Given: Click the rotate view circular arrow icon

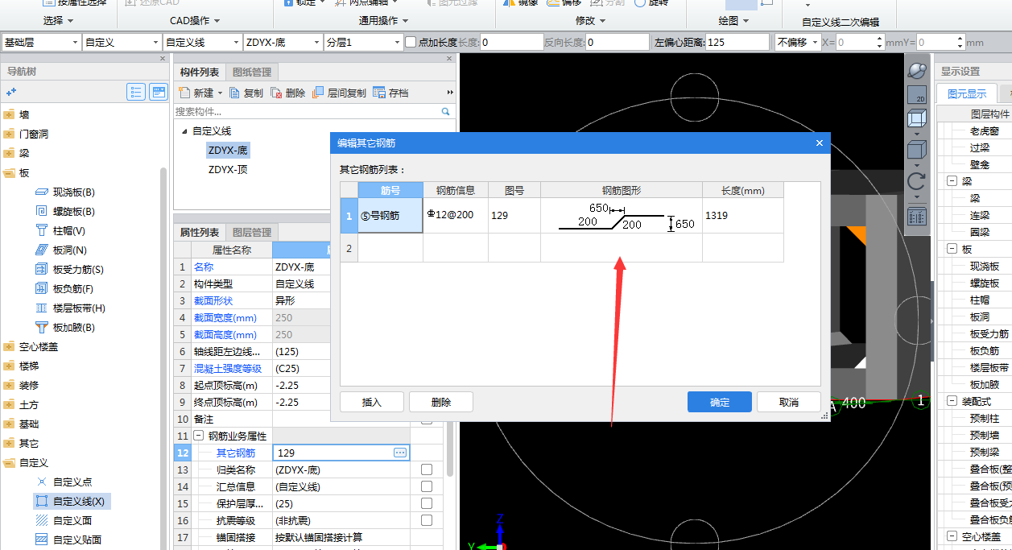Looking at the screenshot, I should point(916,180).
